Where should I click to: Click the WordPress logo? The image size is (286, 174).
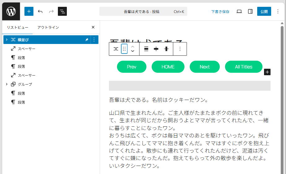pos(11,11)
